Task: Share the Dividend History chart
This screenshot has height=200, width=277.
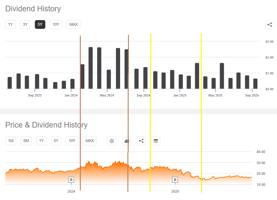Action: (x=270, y=25)
